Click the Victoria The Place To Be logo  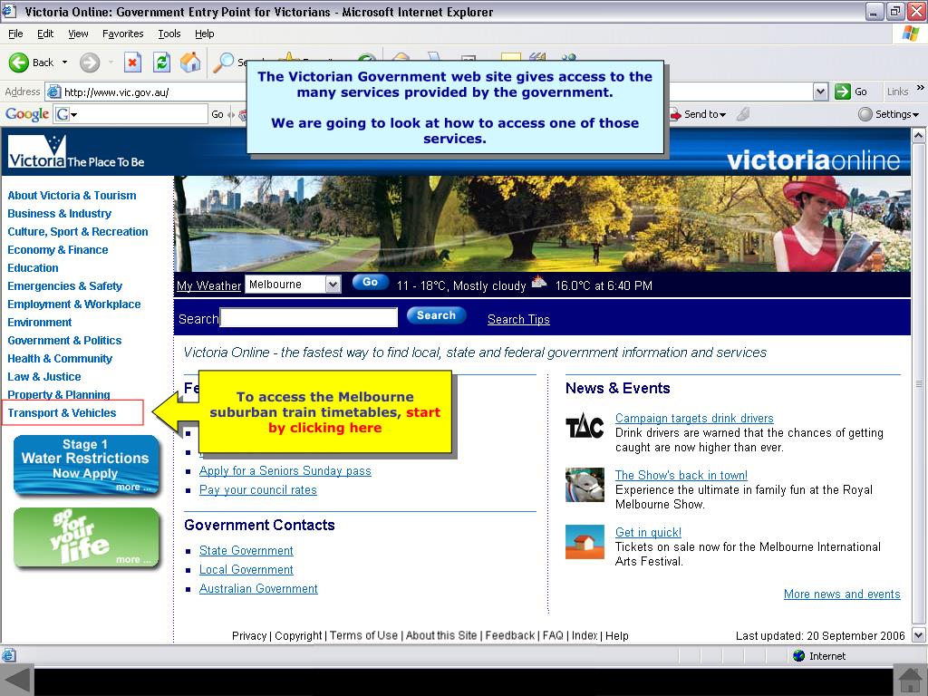76,152
